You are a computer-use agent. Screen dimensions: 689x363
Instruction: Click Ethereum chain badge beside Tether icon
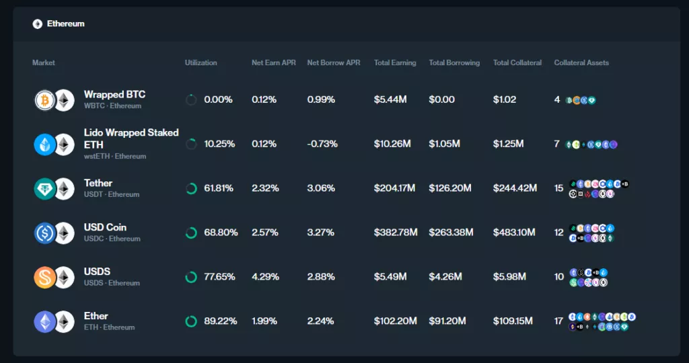click(x=65, y=189)
